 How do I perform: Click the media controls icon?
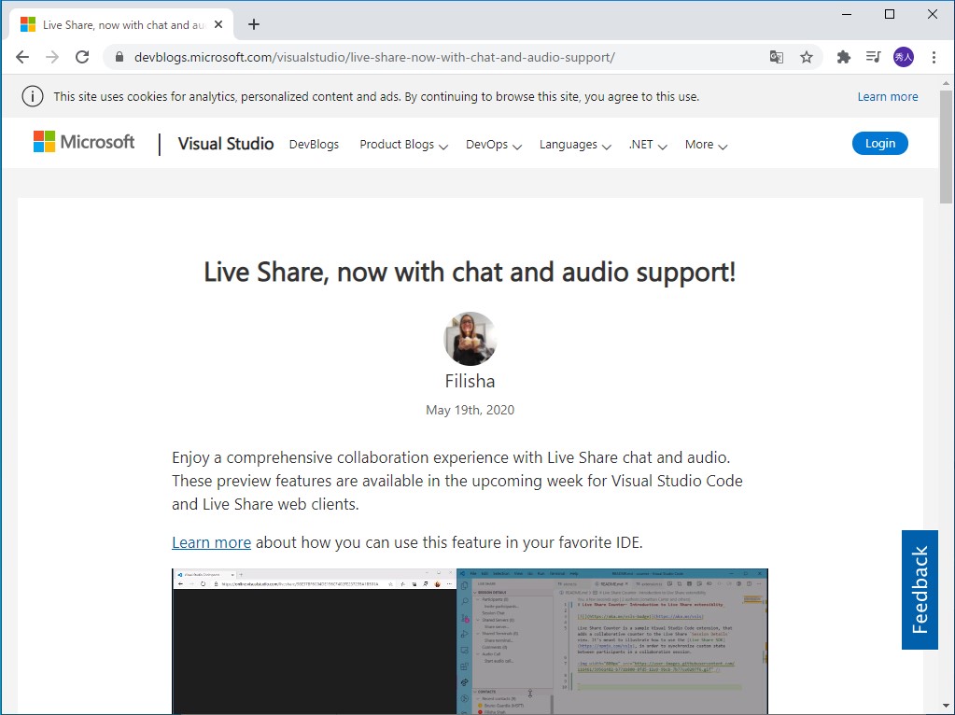(x=873, y=57)
